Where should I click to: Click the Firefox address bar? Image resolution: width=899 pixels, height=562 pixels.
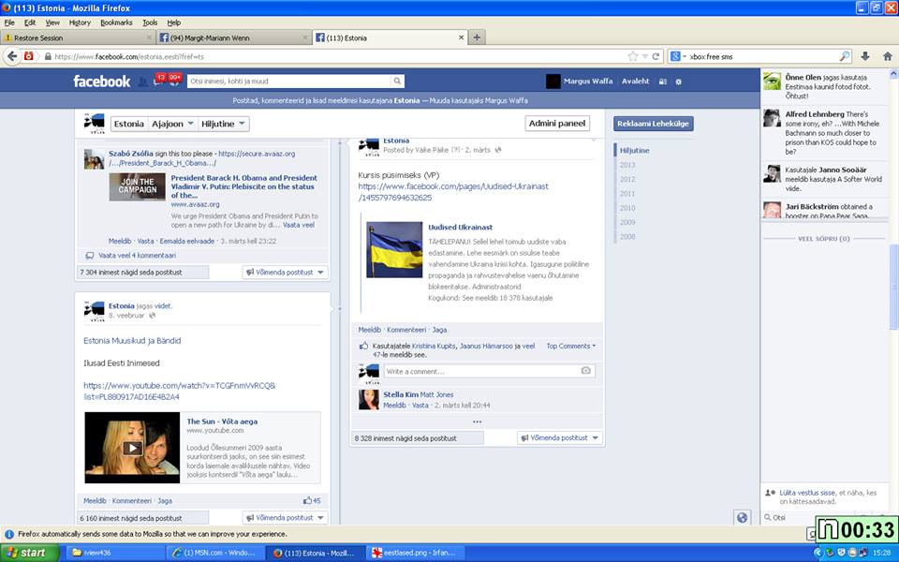[334, 56]
